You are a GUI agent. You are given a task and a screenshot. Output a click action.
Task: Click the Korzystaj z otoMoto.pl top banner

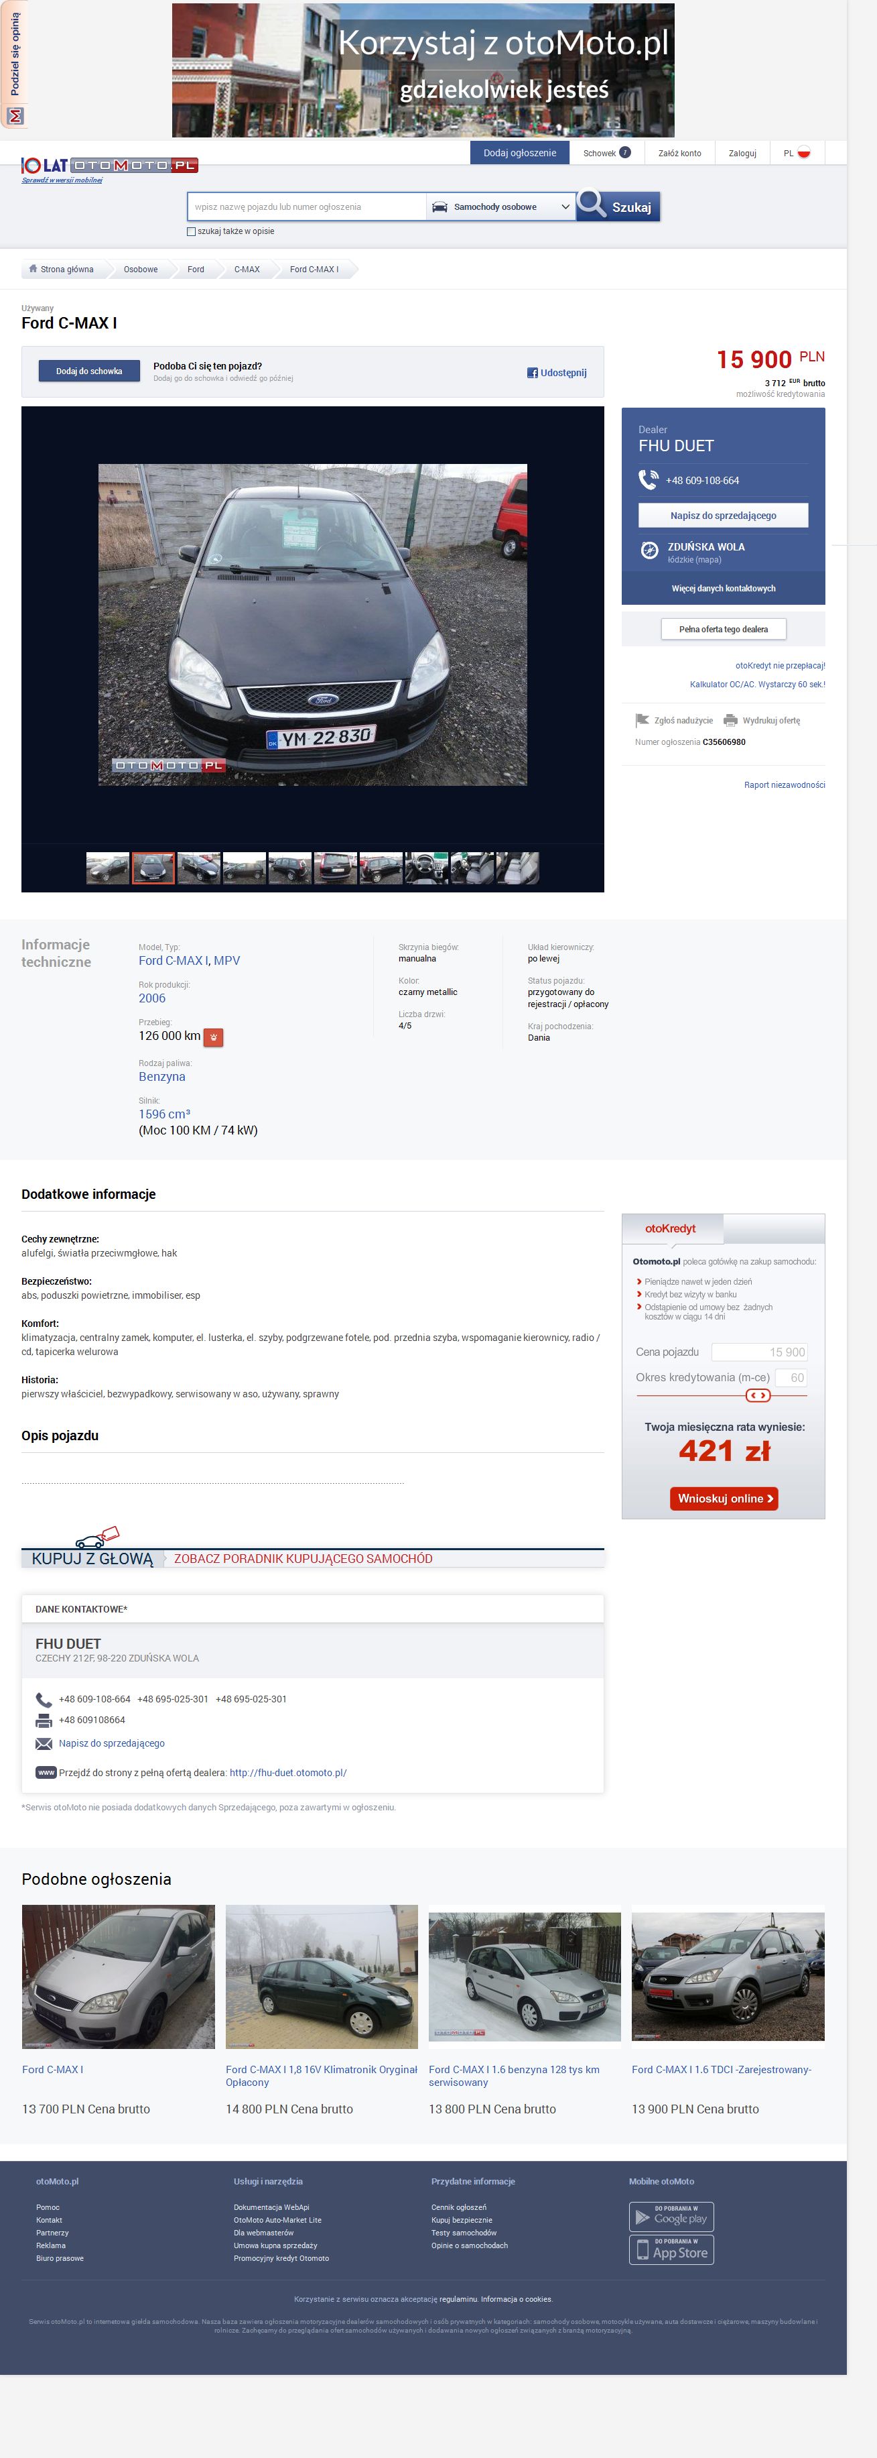[x=423, y=70]
